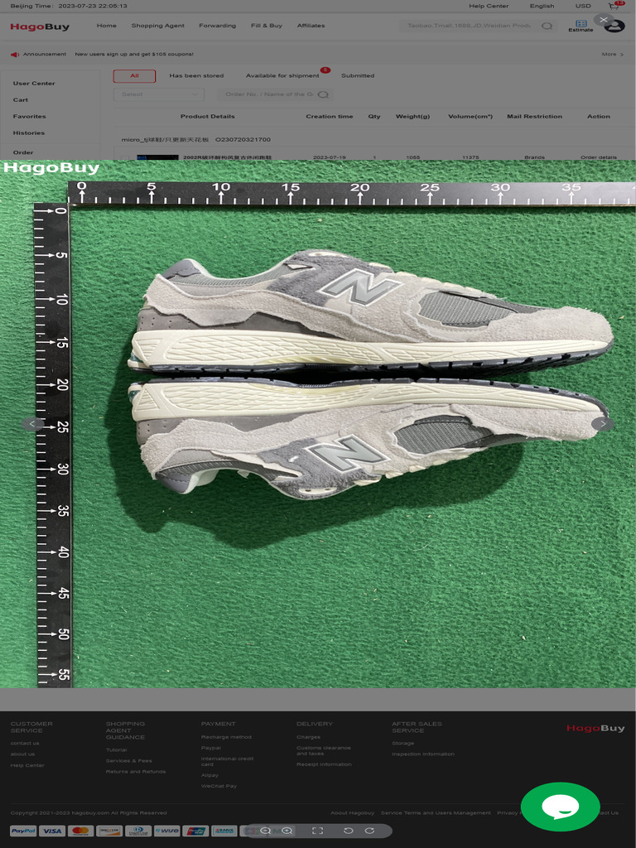This screenshot has width=636, height=848.
Task: Show the image at fullscreen size
Action: [x=317, y=831]
